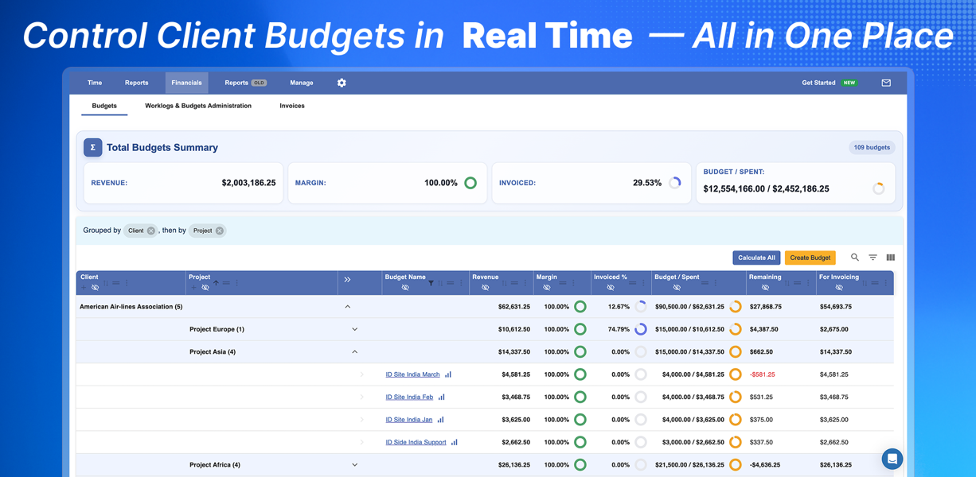
Task: Hide the Remaining column with eye icon
Action: click(765, 288)
